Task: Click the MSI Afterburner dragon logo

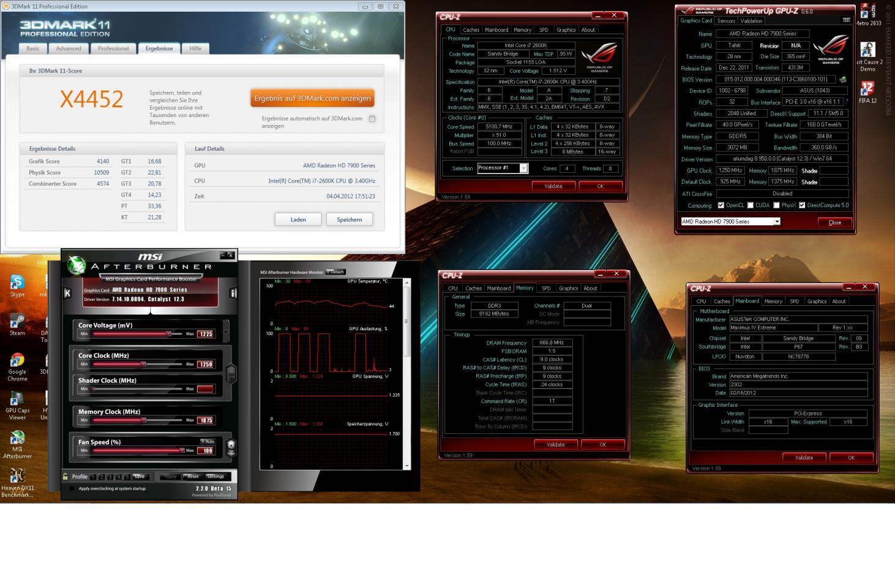Action: [76, 265]
